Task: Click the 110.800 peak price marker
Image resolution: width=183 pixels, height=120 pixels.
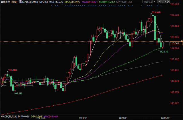Action: tap(12, 70)
